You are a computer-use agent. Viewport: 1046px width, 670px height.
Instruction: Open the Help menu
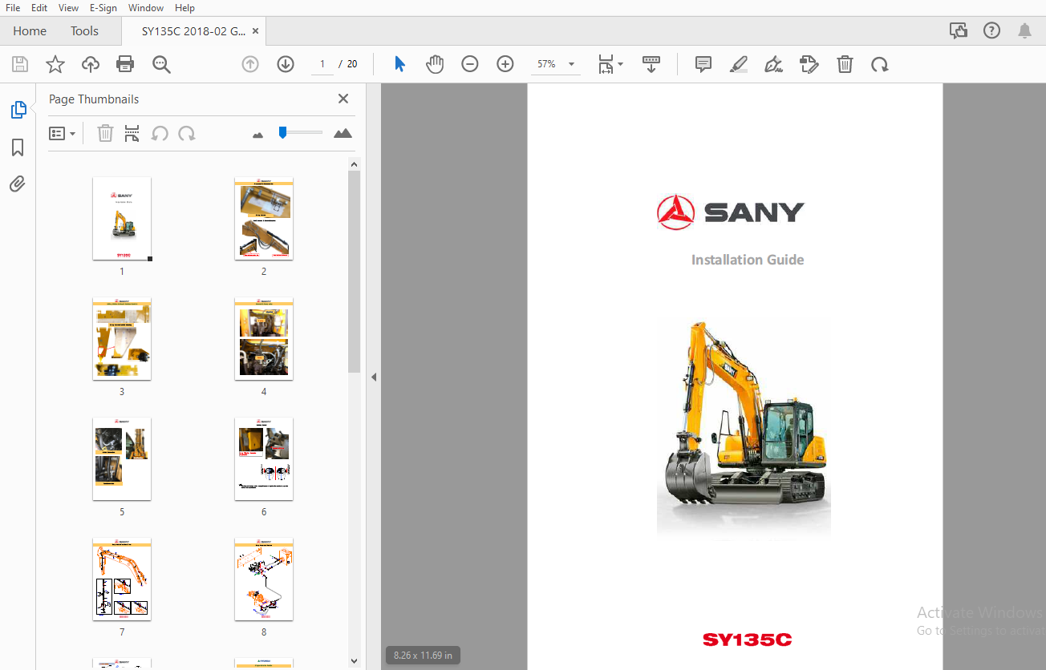click(184, 7)
